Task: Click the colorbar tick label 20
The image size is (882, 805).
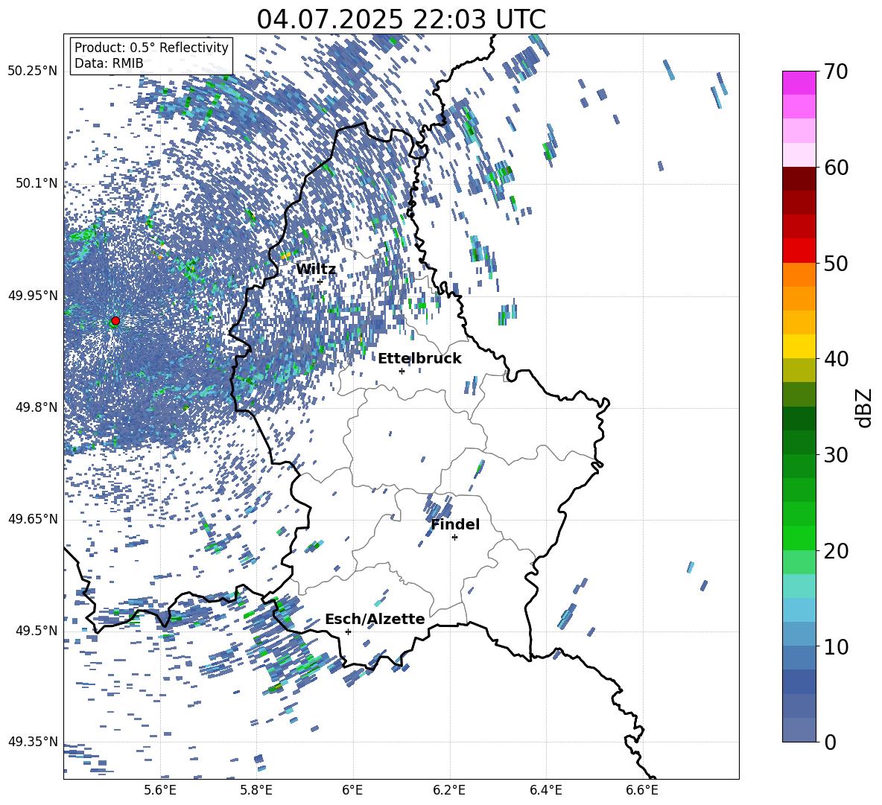Action: [836, 550]
